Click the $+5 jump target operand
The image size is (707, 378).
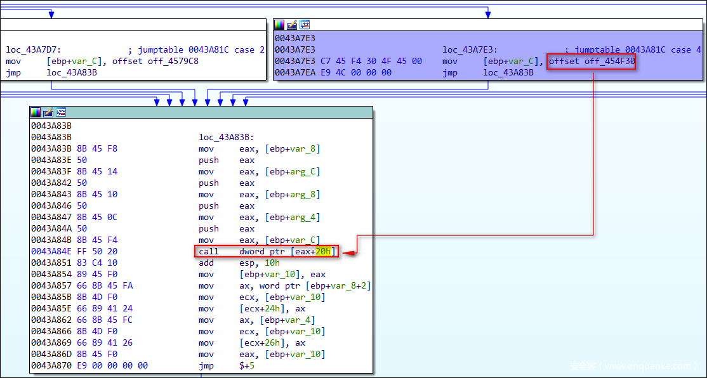coord(247,366)
